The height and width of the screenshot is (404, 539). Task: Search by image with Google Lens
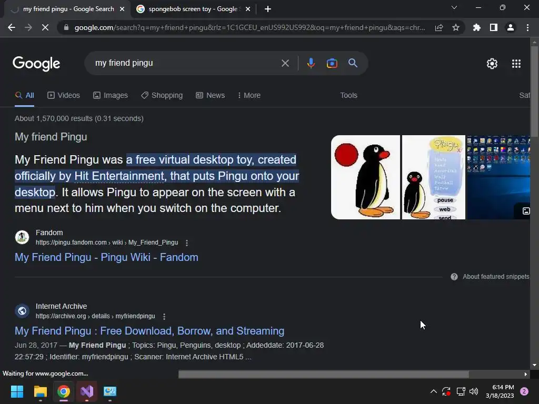click(x=332, y=63)
